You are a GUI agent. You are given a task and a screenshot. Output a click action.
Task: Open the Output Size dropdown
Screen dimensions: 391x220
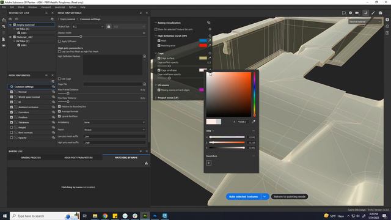(88, 26)
